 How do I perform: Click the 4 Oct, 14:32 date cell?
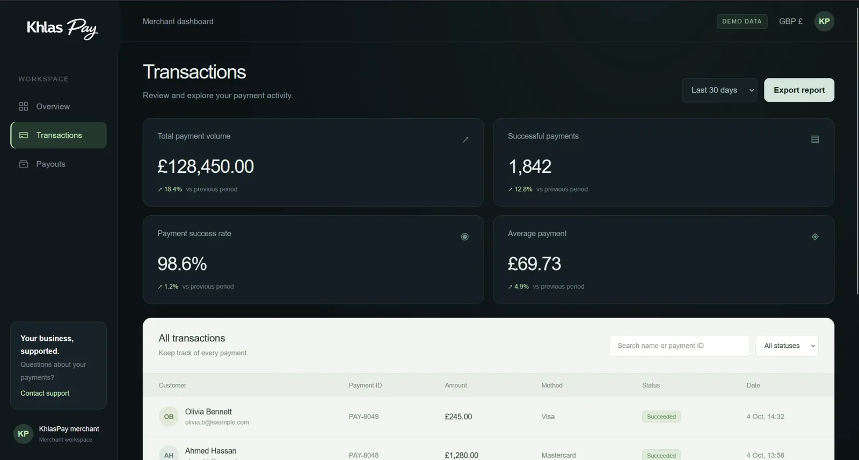(x=765, y=417)
